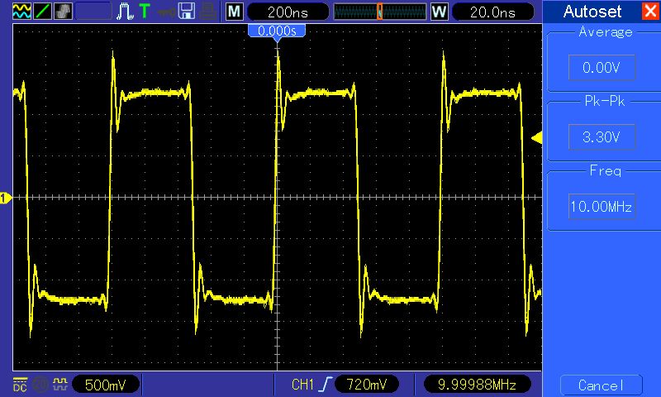Click the Pk-Pk 3.30V value box
Viewport: 661px width, 397px height.
(602, 136)
